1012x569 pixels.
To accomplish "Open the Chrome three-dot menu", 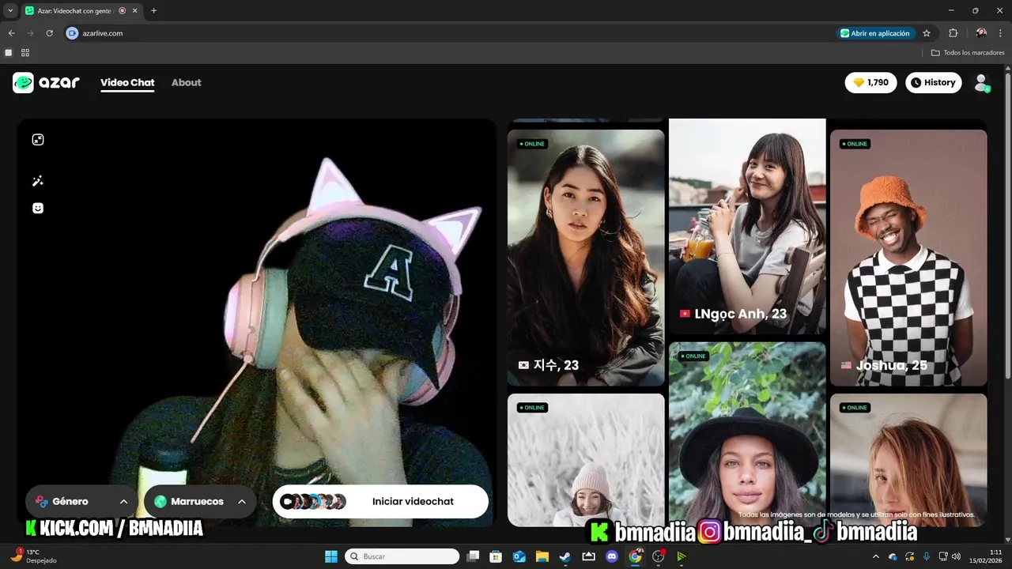I will (x=1001, y=33).
